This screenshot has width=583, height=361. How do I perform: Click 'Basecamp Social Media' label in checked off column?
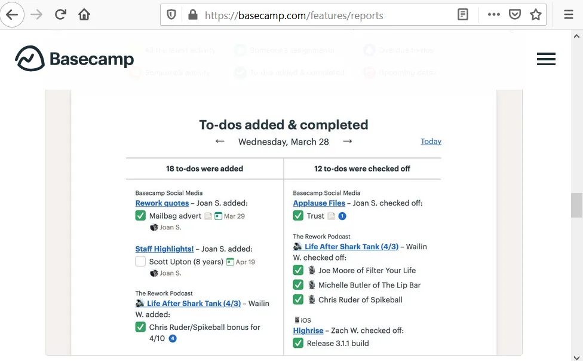327,193
